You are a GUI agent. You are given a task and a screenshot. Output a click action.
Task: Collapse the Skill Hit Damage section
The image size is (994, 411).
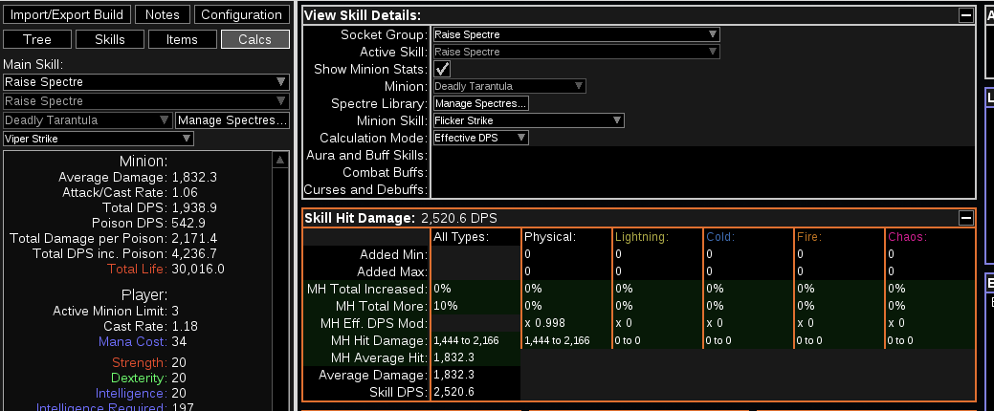point(965,219)
